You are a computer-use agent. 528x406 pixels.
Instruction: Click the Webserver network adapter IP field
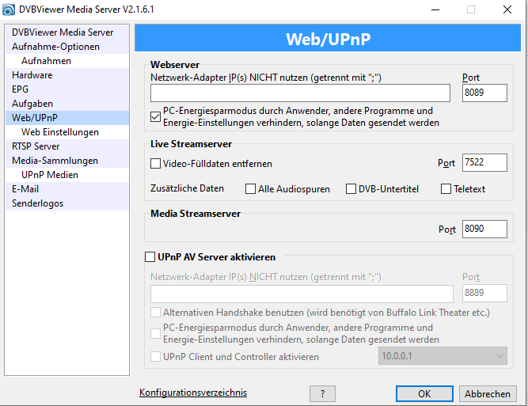300,93
